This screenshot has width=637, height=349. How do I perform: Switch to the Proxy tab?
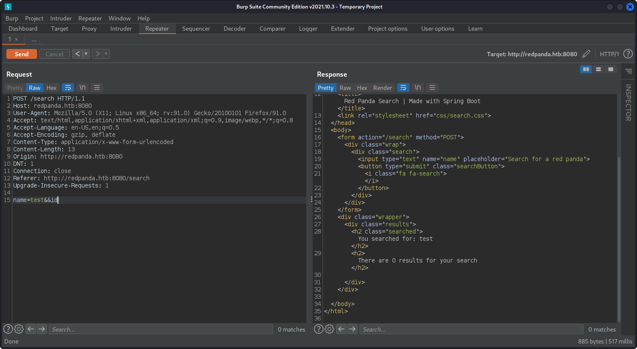(x=89, y=29)
